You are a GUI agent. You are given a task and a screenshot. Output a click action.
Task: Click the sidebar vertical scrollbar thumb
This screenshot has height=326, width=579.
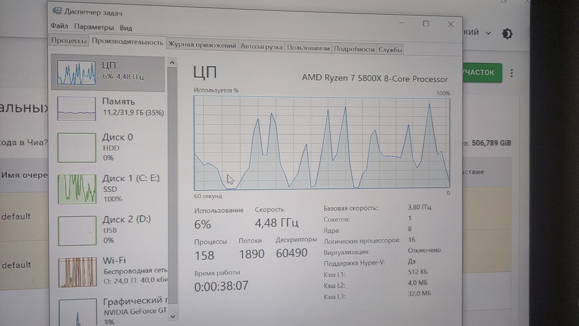click(173, 185)
